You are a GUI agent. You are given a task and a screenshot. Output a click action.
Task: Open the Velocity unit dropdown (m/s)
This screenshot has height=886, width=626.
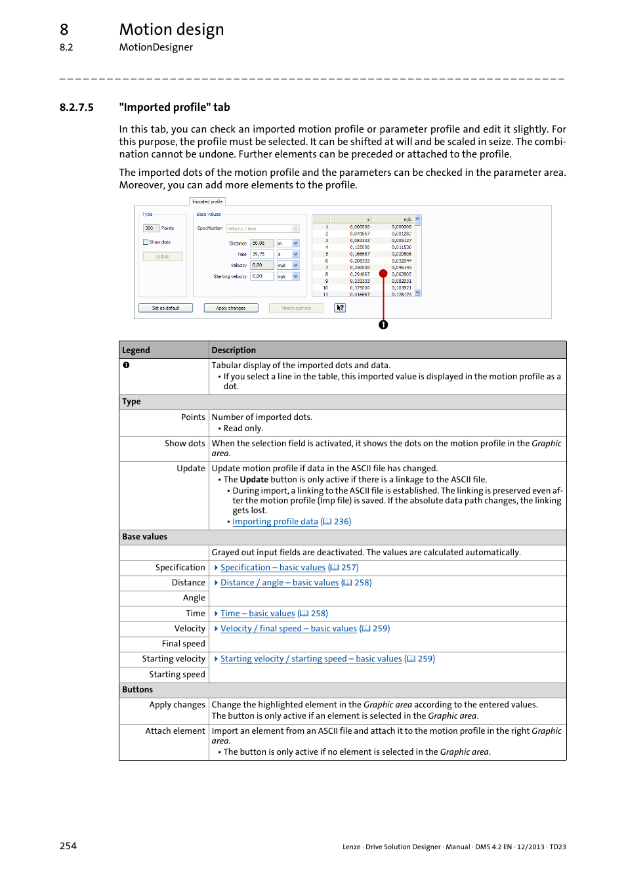coord(288,265)
